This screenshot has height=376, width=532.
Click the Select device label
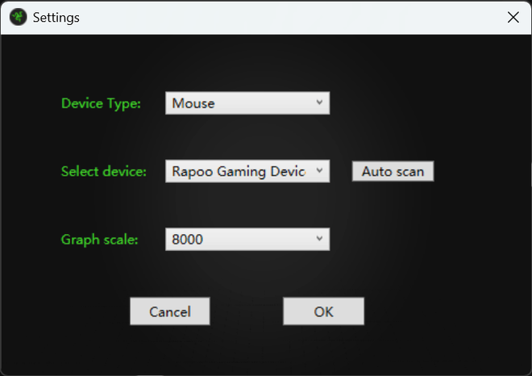[x=104, y=171]
